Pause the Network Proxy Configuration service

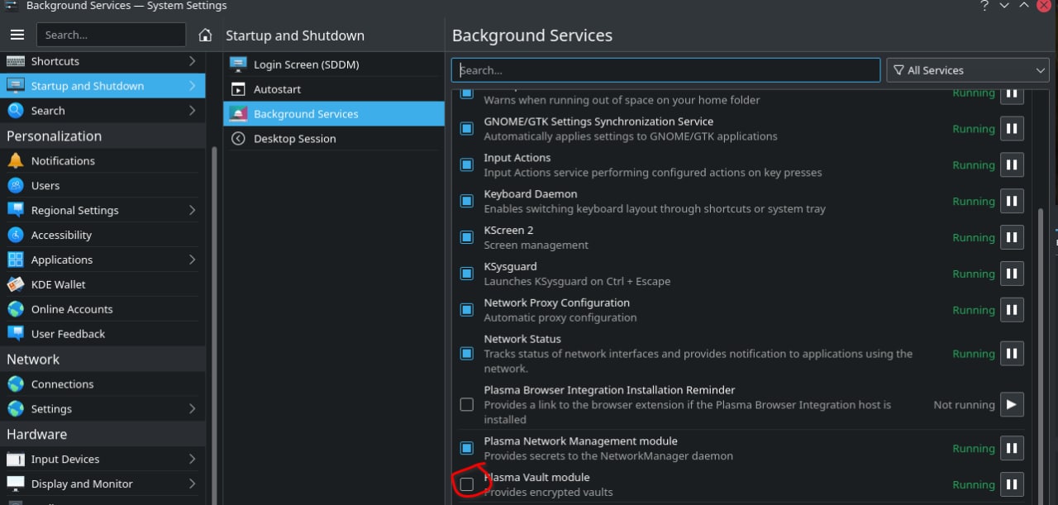1012,311
